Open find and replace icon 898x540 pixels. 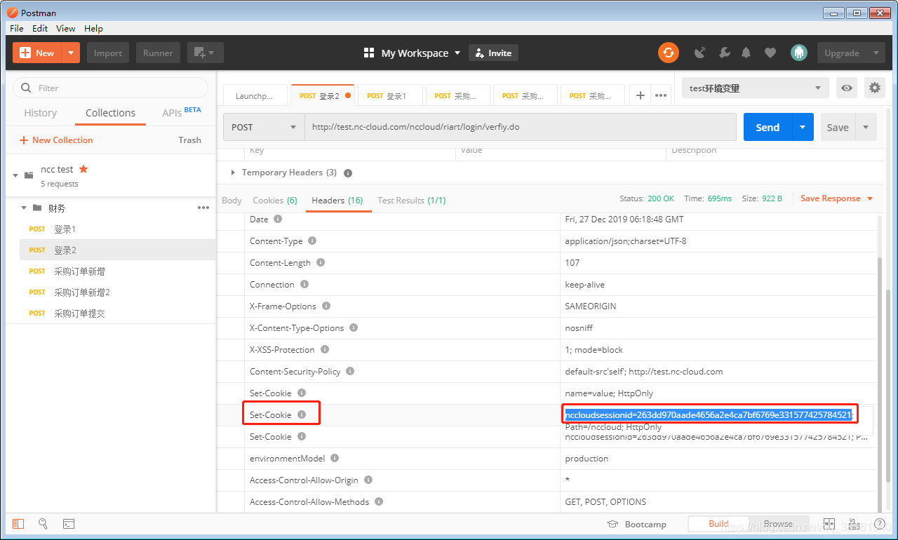tap(43, 524)
